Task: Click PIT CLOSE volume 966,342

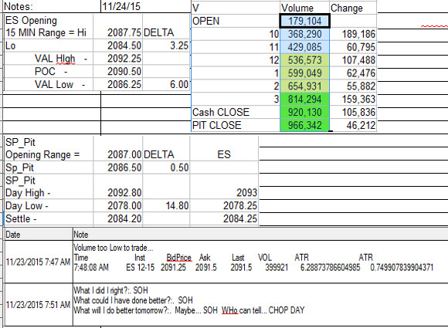Action: 304,125
